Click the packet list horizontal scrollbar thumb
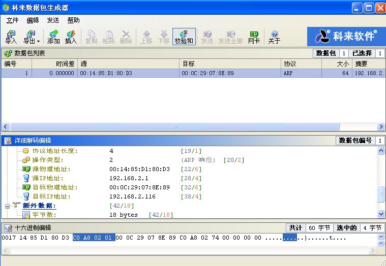Viewport: 386px width, 266px height. tap(175, 127)
